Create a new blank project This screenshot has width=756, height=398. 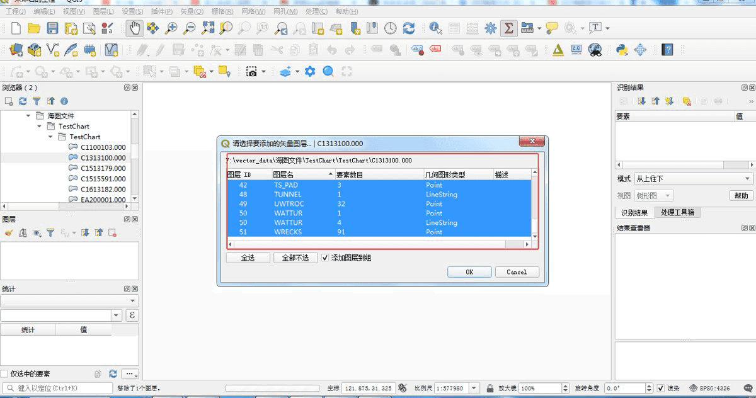[x=16, y=28]
